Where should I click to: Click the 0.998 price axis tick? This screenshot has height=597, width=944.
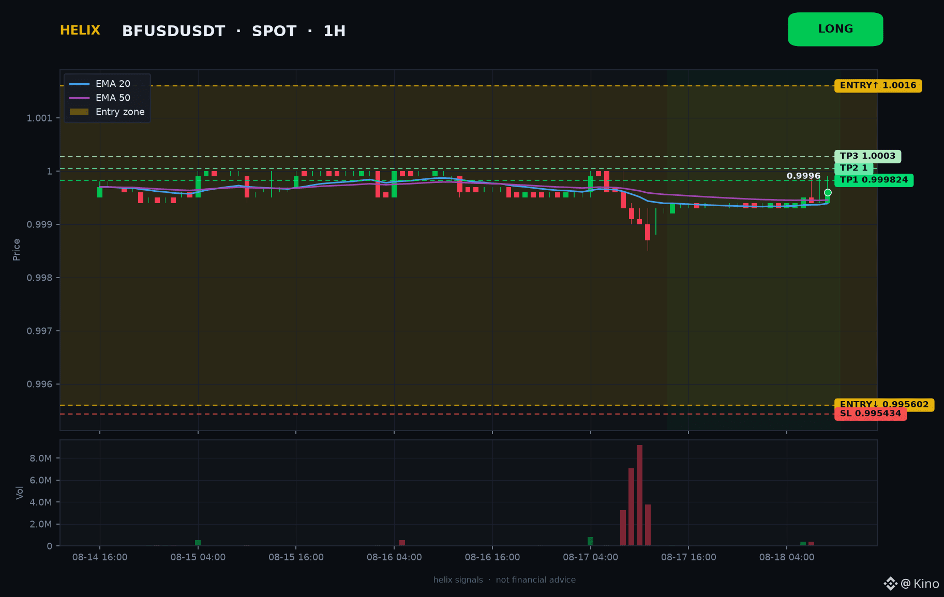pos(40,278)
